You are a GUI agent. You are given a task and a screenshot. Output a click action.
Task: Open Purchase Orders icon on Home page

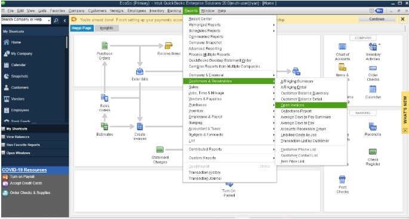tap(104, 45)
